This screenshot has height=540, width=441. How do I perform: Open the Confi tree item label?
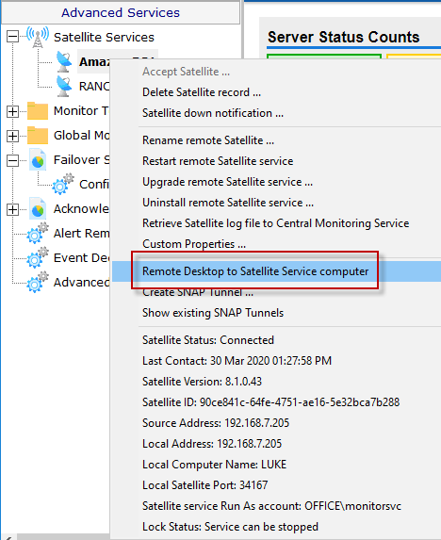94,185
